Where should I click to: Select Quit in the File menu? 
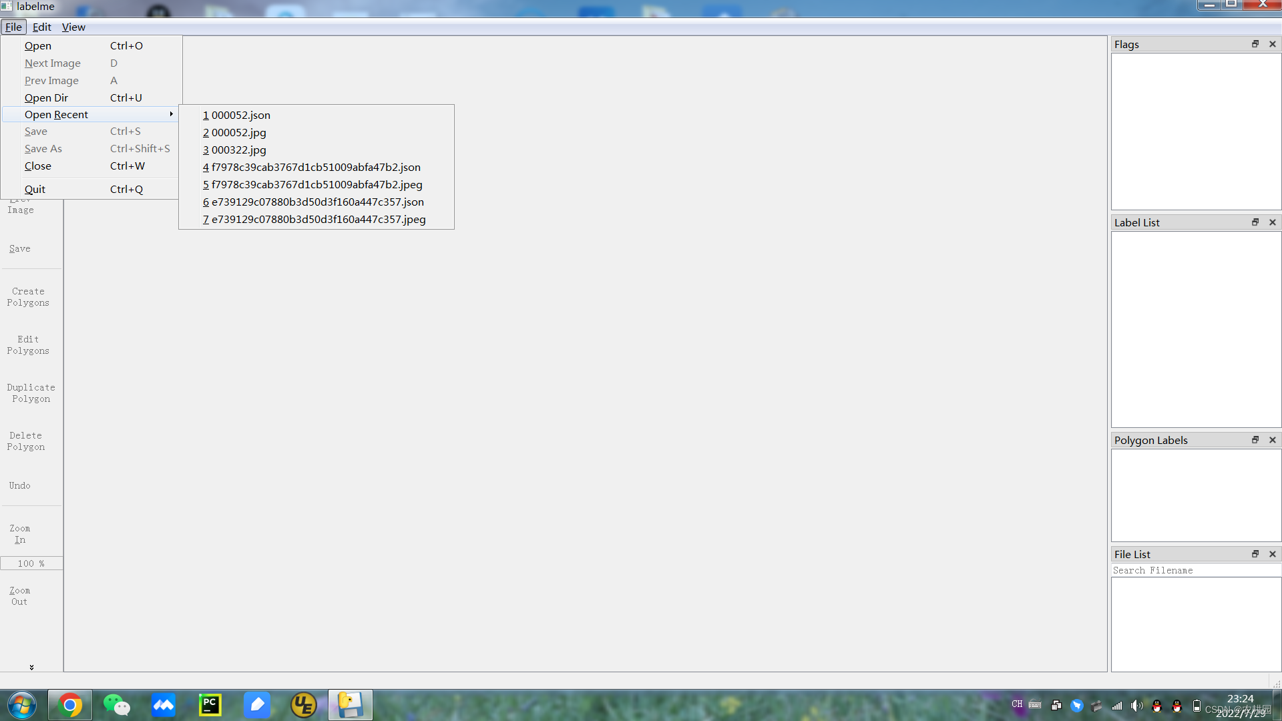coord(35,189)
